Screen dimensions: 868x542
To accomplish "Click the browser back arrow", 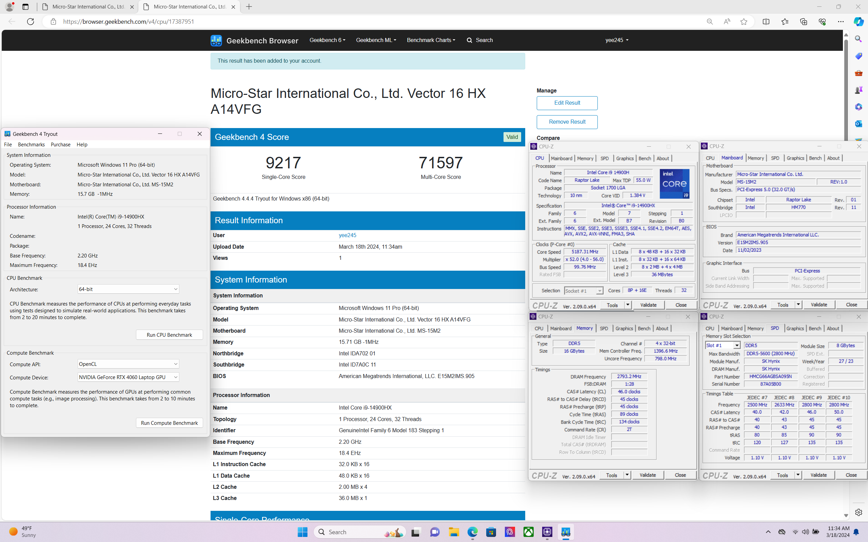I will (12, 21).
